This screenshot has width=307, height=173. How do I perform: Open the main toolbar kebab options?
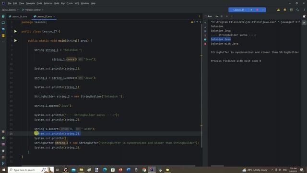click(304, 10)
